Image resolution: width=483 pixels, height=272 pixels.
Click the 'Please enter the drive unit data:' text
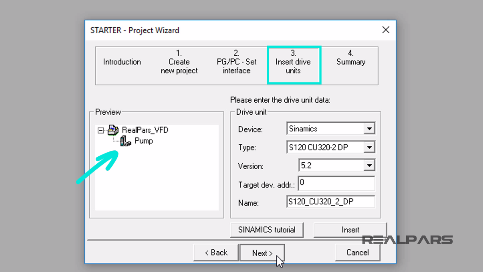[x=280, y=100]
